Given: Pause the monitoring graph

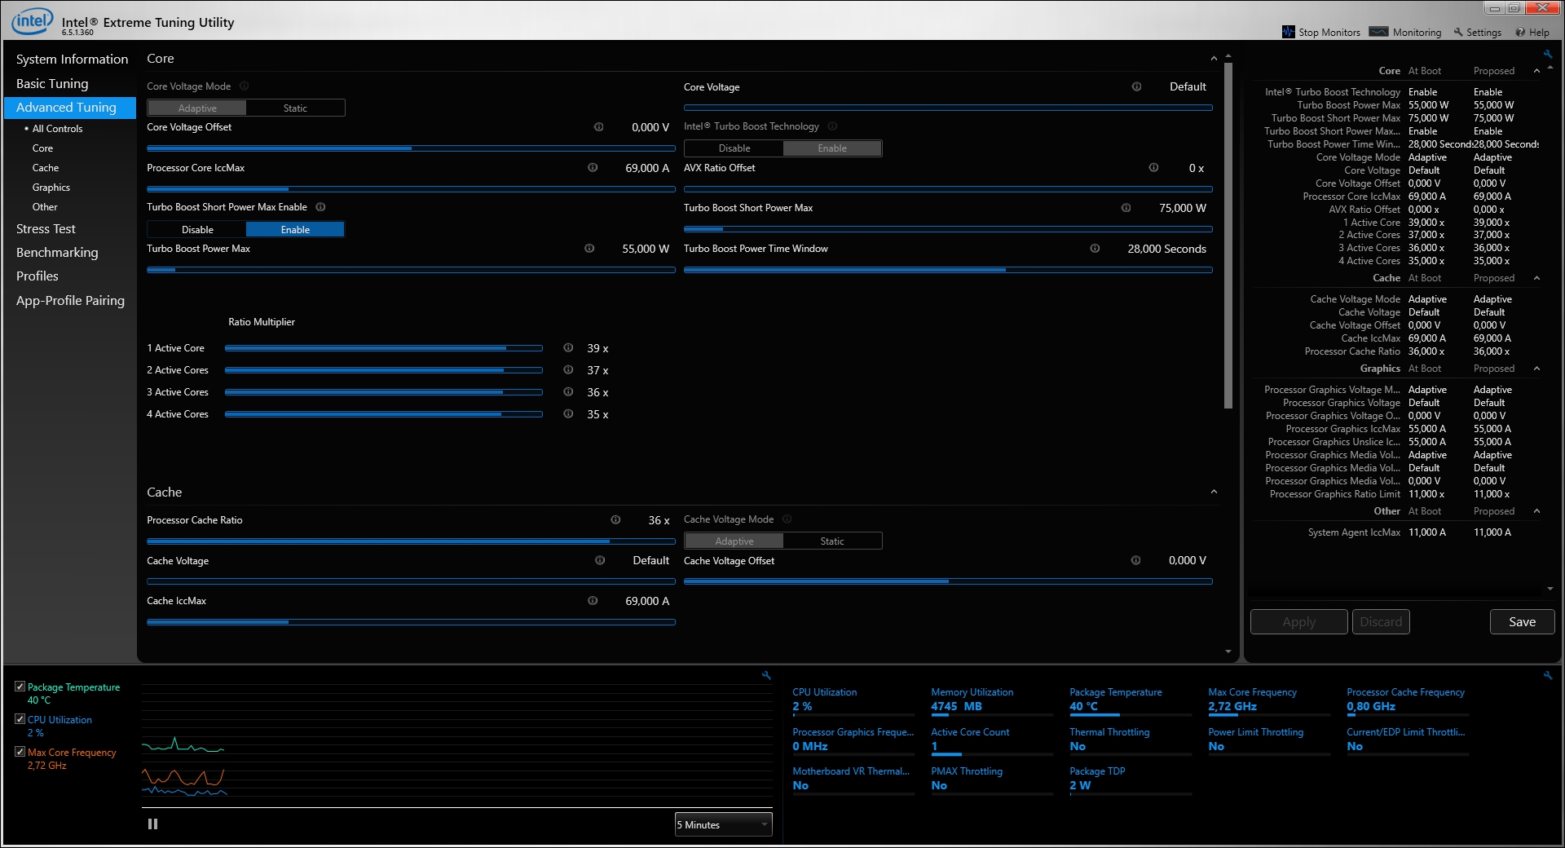Looking at the screenshot, I should [x=152, y=824].
